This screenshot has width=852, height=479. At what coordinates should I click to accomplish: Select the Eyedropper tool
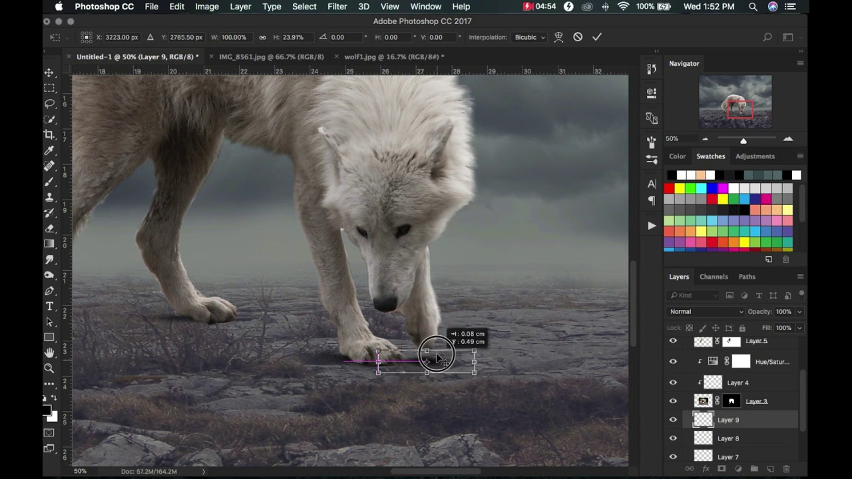click(49, 150)
